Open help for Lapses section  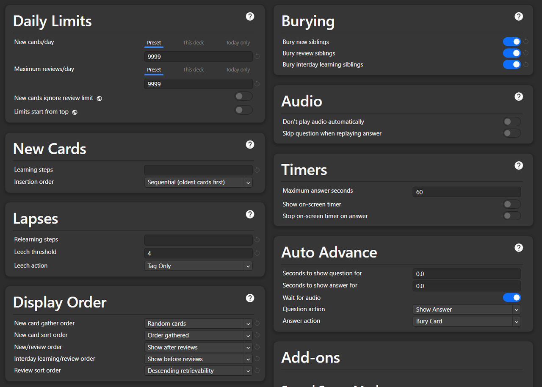pos(250,214)
